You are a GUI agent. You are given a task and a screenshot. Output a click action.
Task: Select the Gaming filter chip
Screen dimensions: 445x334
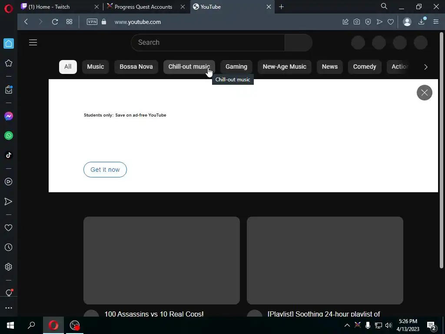236,67
